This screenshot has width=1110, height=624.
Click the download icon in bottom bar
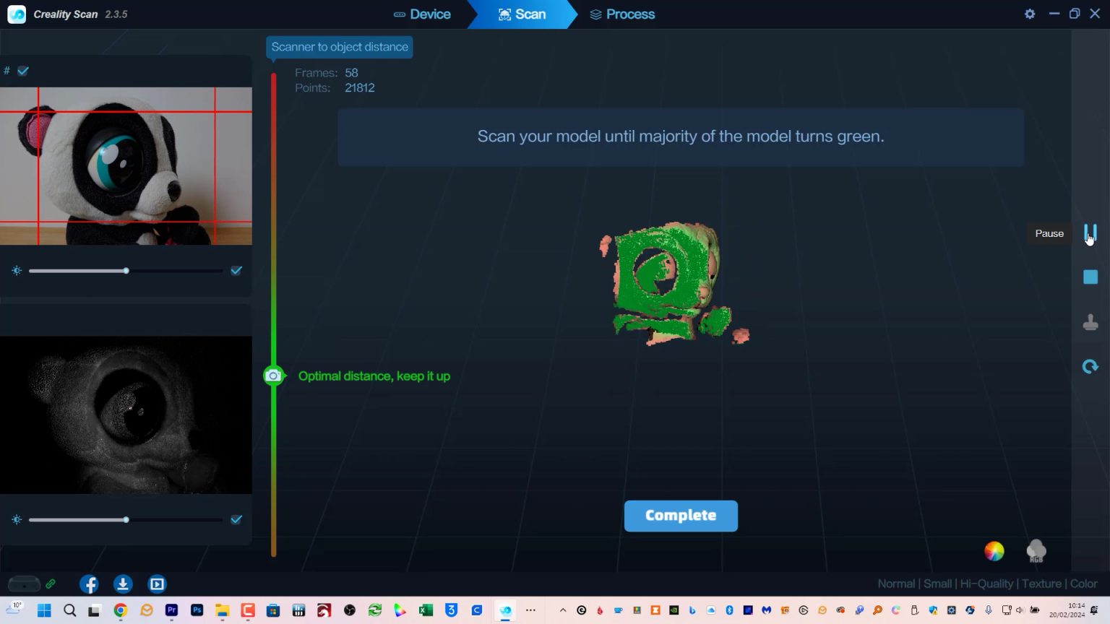(123, 584)
